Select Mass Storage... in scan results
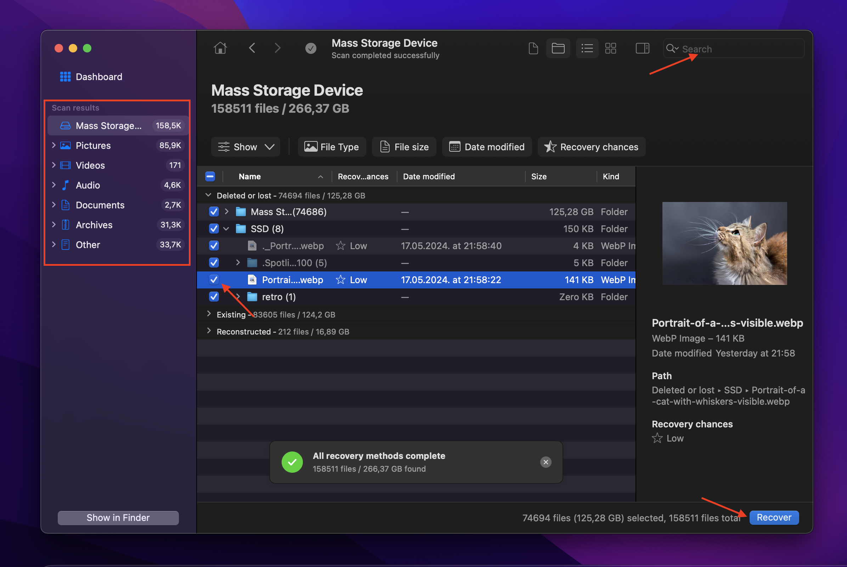The image size is (847, 567). (118, 125)
